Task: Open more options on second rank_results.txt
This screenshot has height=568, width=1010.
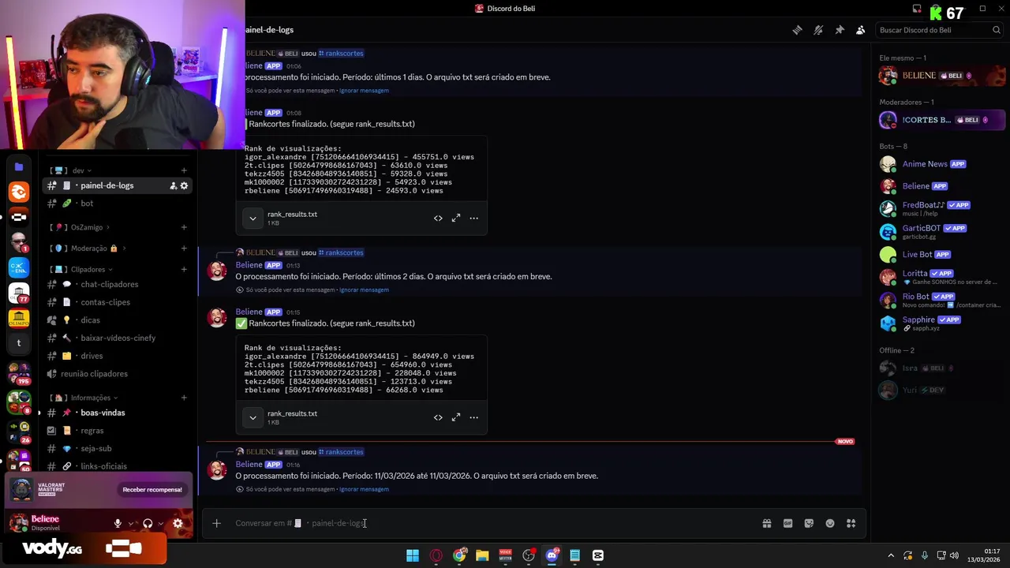Action: tap(474, 417)
